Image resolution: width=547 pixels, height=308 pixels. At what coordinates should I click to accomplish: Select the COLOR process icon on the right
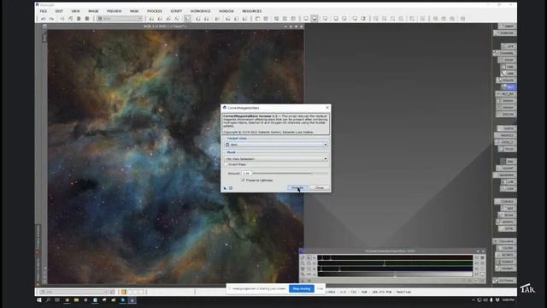506,80
